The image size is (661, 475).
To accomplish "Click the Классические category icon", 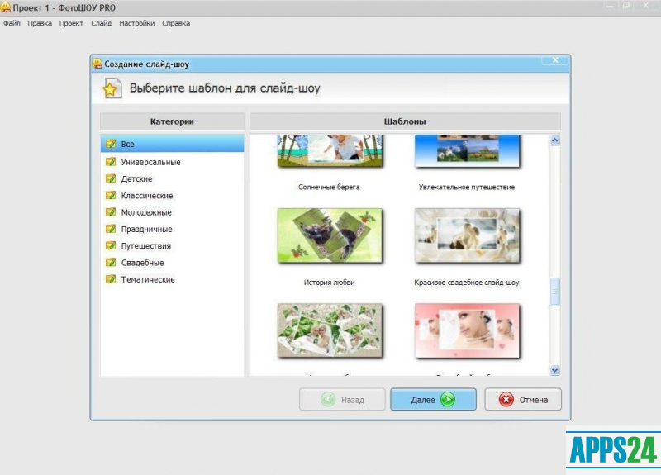I will coord(110,196).
